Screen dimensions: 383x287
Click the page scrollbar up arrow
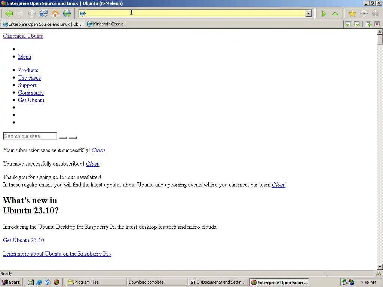pos(380,31)
